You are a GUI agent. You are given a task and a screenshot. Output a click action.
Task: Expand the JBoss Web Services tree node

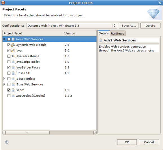pos(4,84)
